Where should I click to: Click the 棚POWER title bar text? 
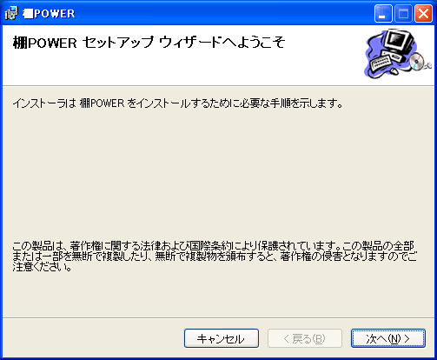[49, 14]
